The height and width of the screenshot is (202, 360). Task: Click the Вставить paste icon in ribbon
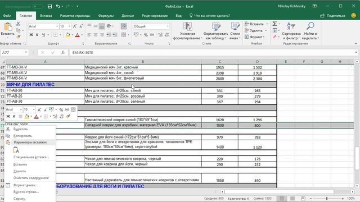[8, 27]
